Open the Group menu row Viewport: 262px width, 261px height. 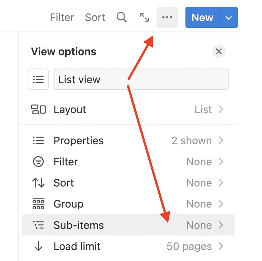tap(128, 204)
